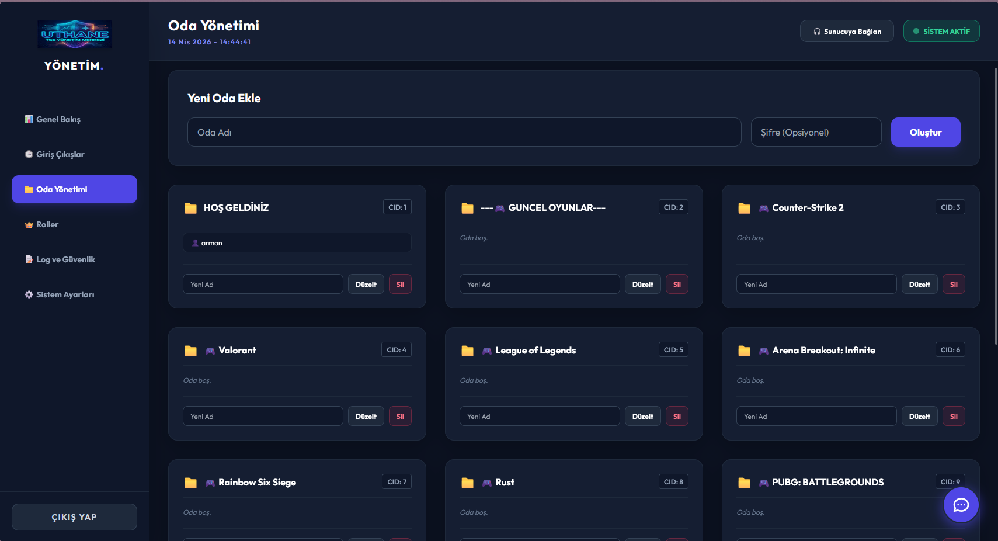Click folder icon of PUBG: BATTLEGROUNDS room
The height and width of the screenshot is (541, 998).
[x=745, y=483]
